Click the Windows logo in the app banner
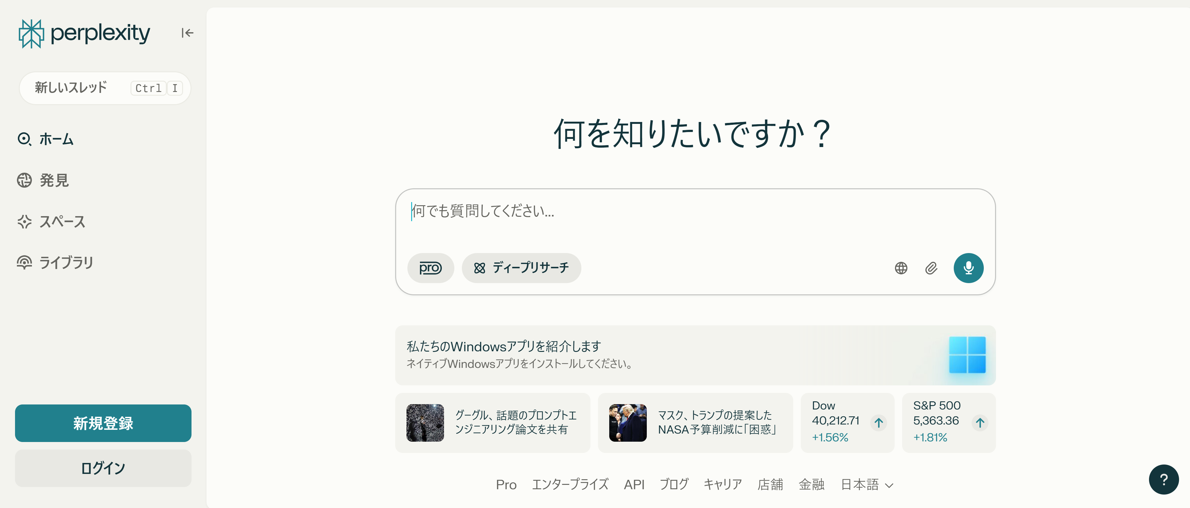The width and height of the screenshot is (1190, 508). pyautogui.click(x=967, y=355)
